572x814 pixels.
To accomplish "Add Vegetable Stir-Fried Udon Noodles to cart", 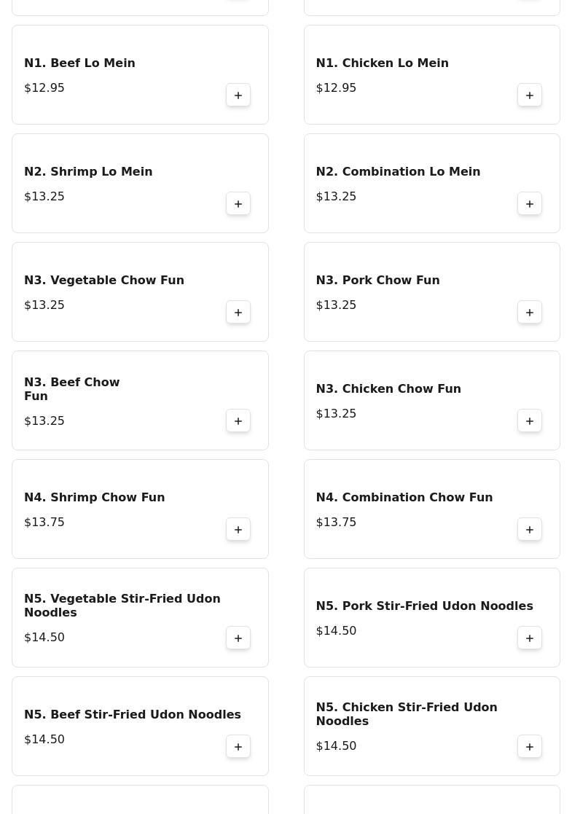I will click(x=238, y=638).
